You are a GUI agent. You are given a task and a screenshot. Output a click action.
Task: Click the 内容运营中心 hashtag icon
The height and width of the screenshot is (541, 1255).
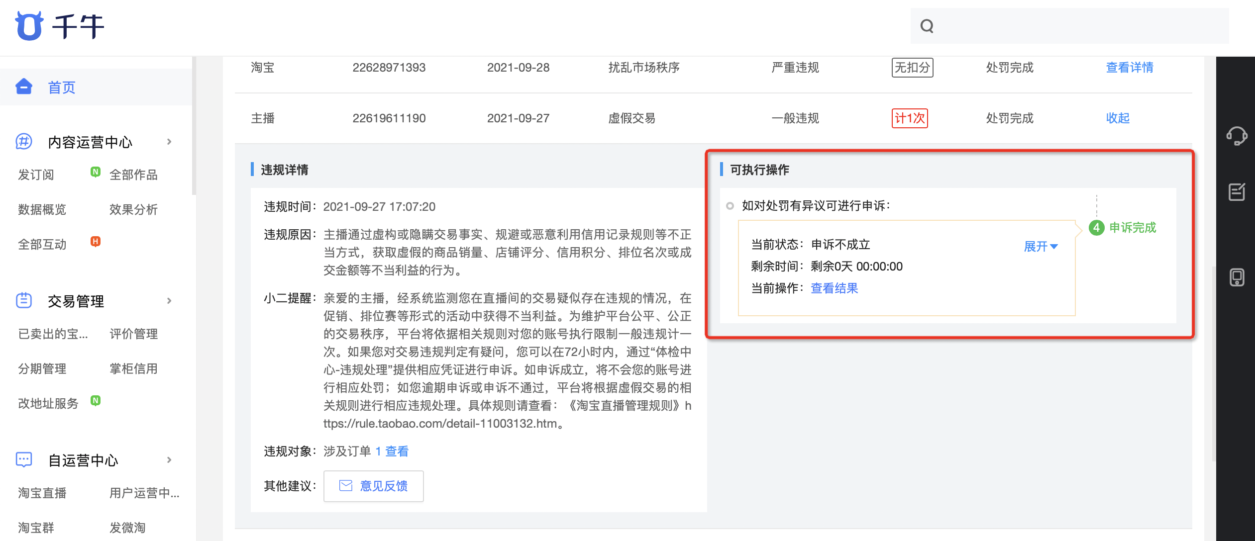[24, 142]
